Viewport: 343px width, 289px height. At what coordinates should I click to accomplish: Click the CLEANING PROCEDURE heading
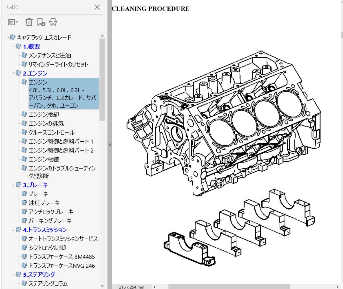(x=151, y=9)
